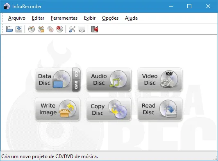Click the Exit red arrow toolbar icon
Image resolution: width=218 pixels, height=161 pixels.
[95, 29]
